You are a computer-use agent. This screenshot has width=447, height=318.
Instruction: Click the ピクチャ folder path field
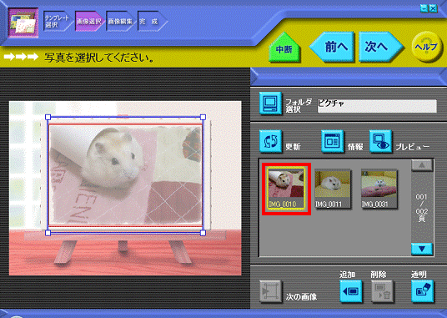point(377,106)
